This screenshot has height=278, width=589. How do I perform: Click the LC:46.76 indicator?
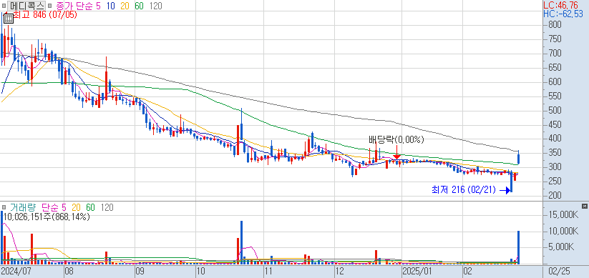pyautogui.click(x=562, y=5)
